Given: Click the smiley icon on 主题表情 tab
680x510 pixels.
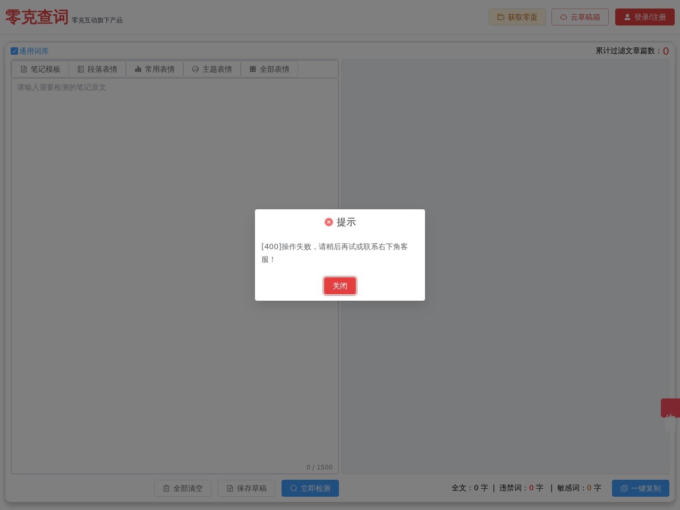Looking at the screenshot, I should (x=195, y=69).
